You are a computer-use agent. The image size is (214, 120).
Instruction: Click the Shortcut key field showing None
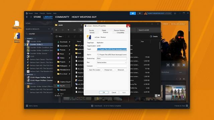click(112, 59)
